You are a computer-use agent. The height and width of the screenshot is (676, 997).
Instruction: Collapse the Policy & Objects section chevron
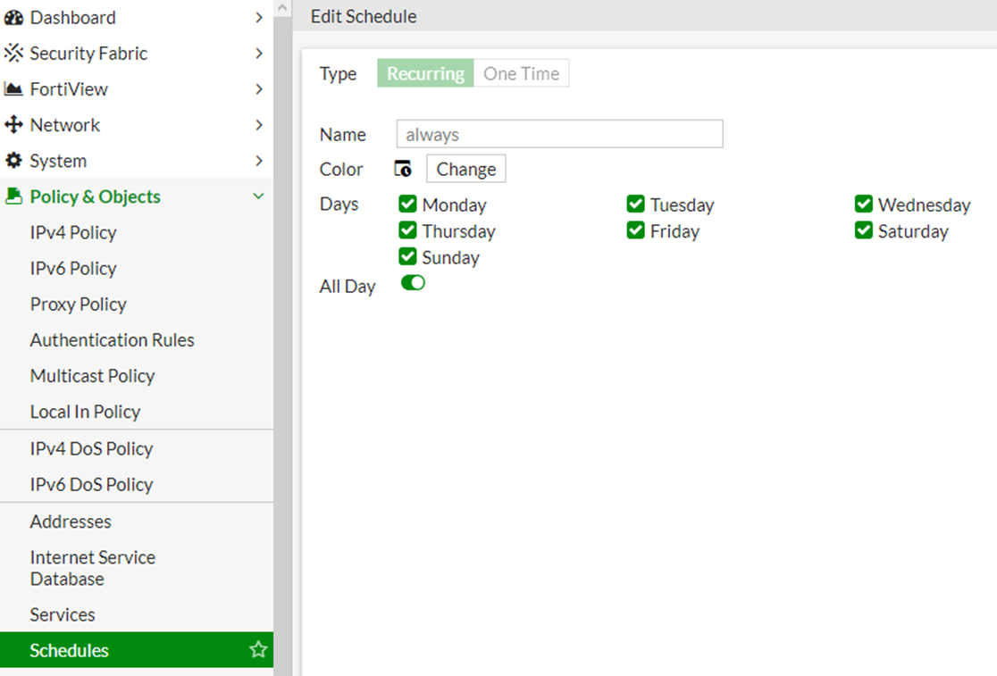(258, 196)
